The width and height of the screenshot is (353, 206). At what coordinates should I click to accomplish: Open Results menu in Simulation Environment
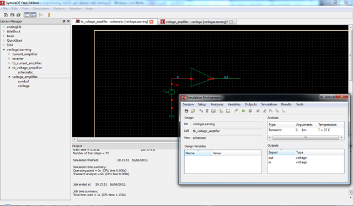286,104
